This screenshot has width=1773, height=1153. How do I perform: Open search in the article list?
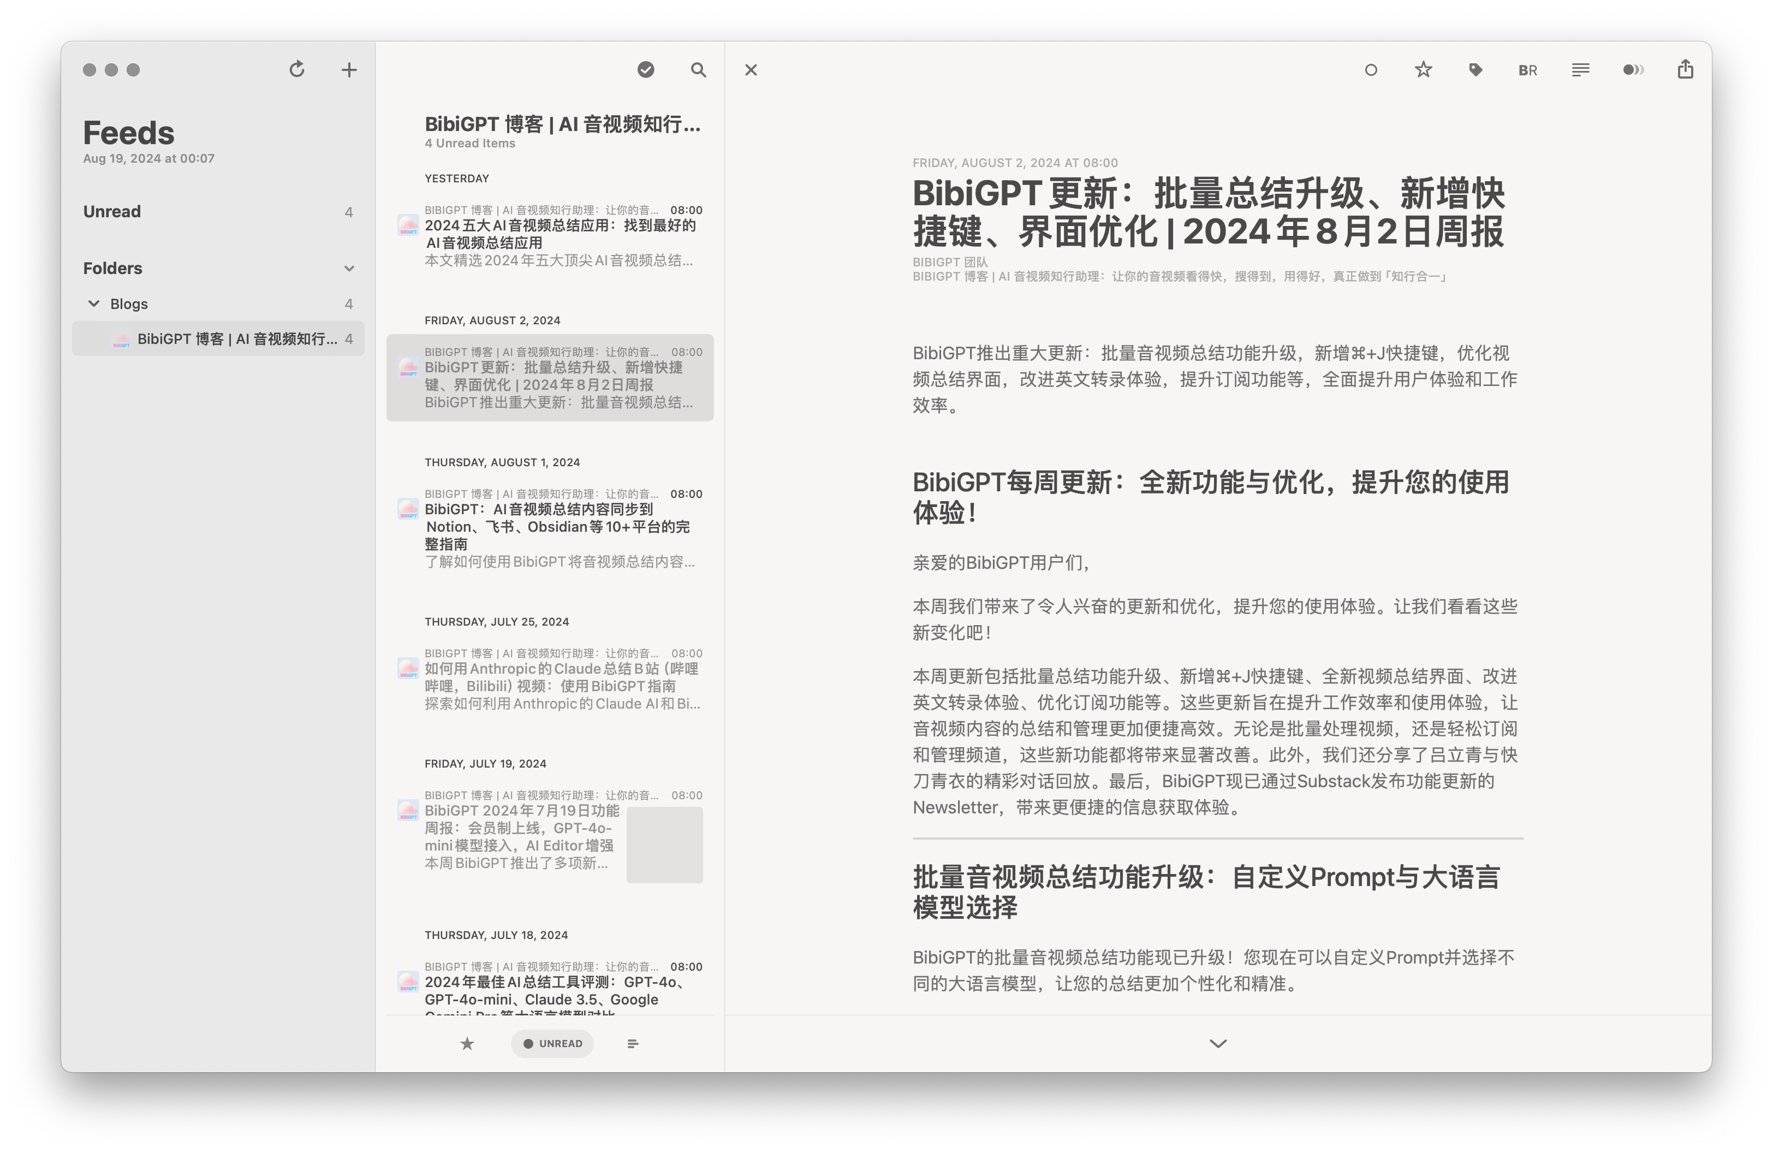[x=698, y=70]
